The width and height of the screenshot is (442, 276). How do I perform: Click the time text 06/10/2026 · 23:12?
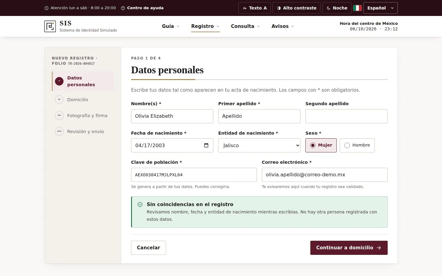(374, 29)
